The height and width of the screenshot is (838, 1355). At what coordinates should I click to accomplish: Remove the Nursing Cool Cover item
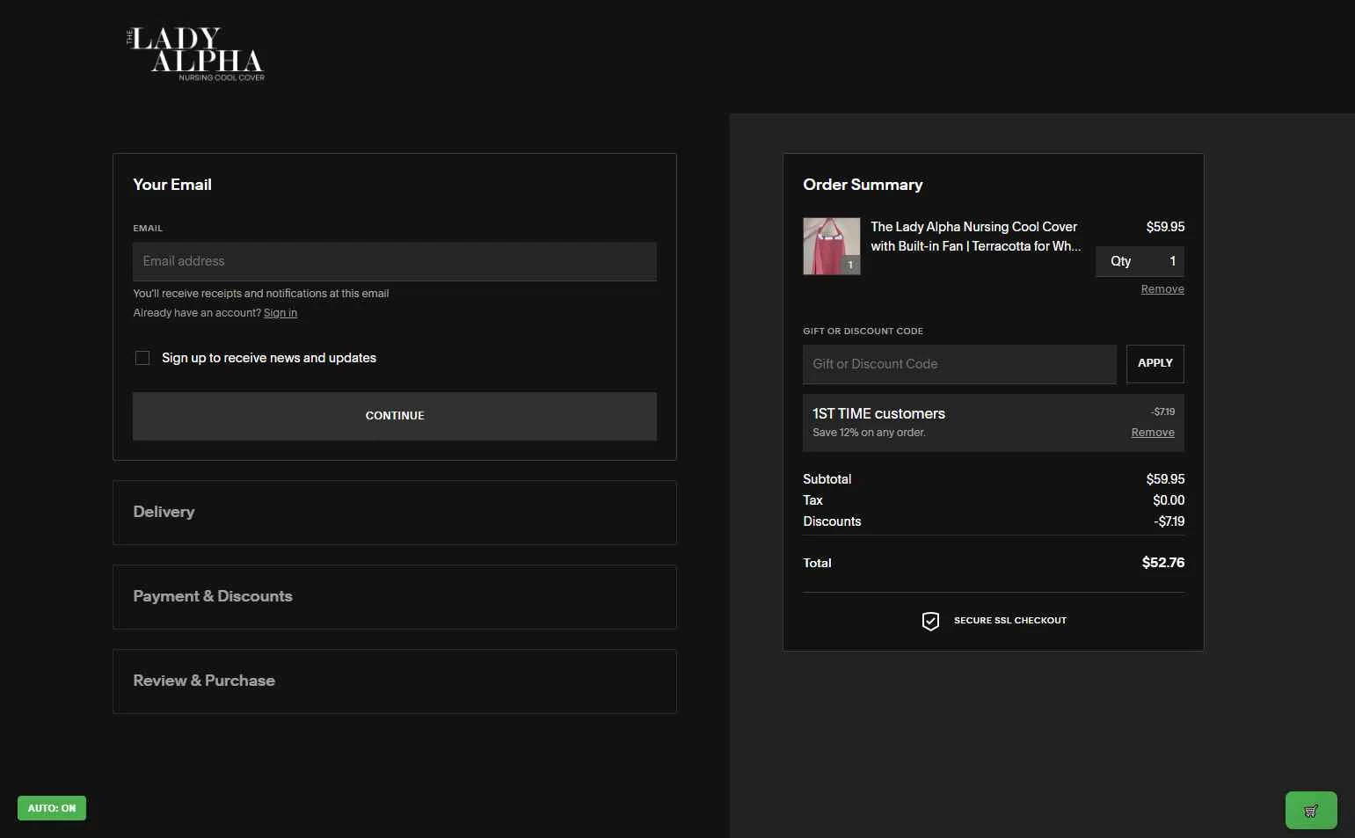tap(1162, 289)
